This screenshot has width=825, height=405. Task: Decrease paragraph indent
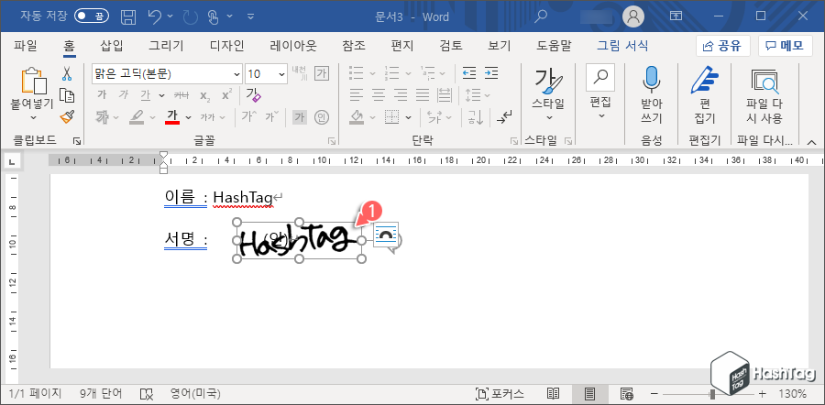(x=468, y=73)
